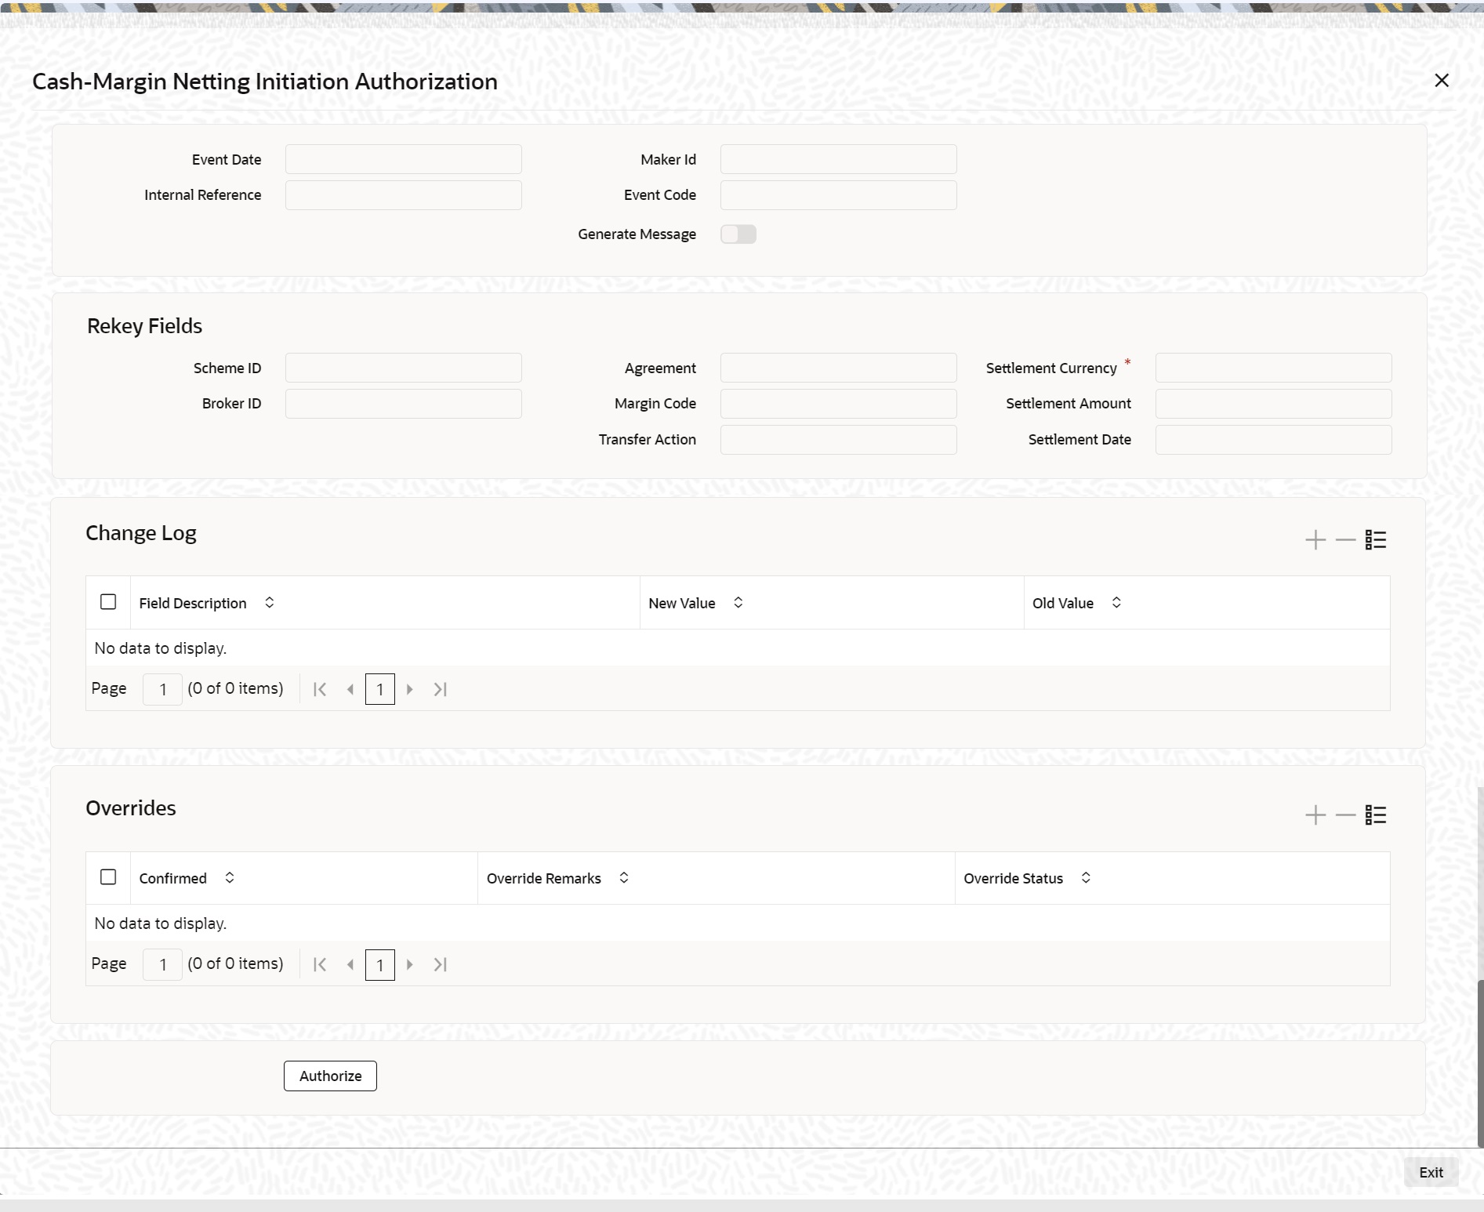Select all rows in Change Log table
The height and width of the screenshot is (1212, 1484).
(108, 602)
